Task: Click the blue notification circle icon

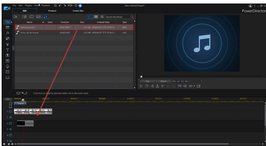Action: point(80,6)
